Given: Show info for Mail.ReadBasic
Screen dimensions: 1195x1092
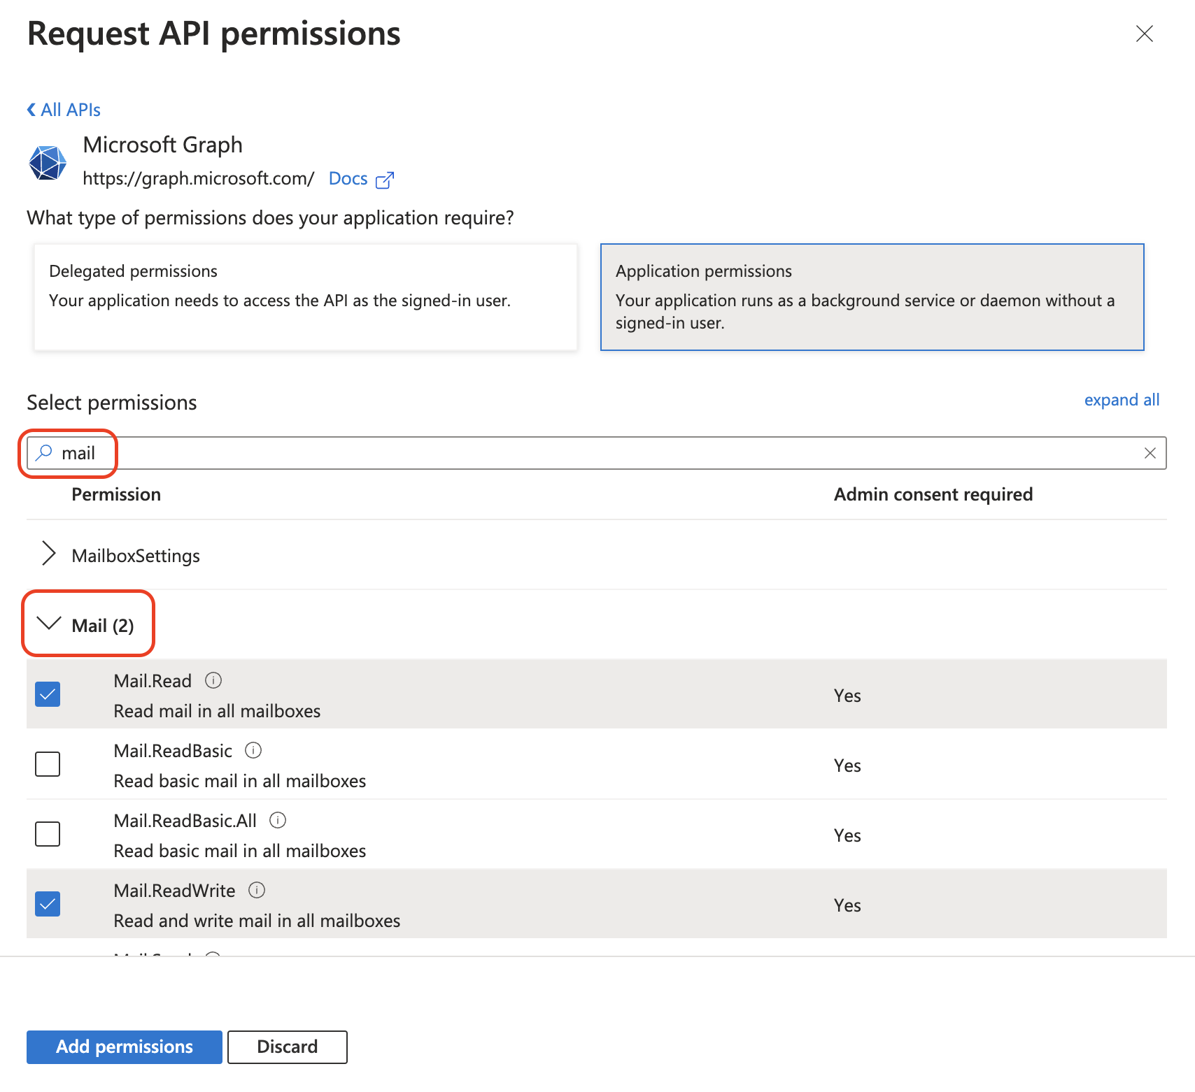Looking at the screenshot, I should (x=253, y=750).
